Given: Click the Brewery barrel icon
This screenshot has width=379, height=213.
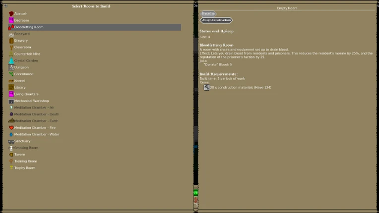Looking at the screenshot, I should pos(11,41).
